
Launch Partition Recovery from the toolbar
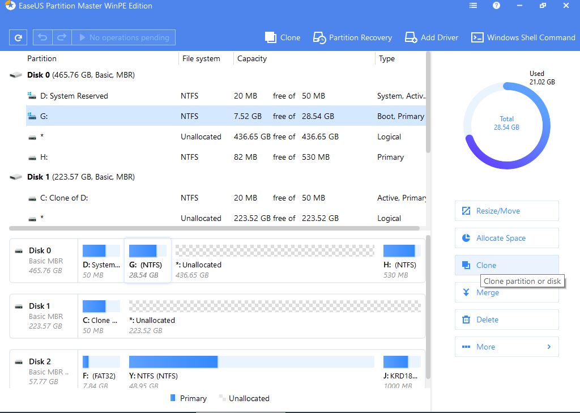click(x=352, y=37)
